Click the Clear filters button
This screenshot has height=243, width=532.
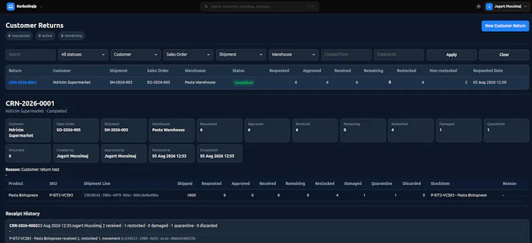coord(504,54)
